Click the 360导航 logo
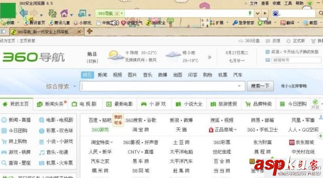The height and width of the screenshot is (178, 323). (34, 57)
